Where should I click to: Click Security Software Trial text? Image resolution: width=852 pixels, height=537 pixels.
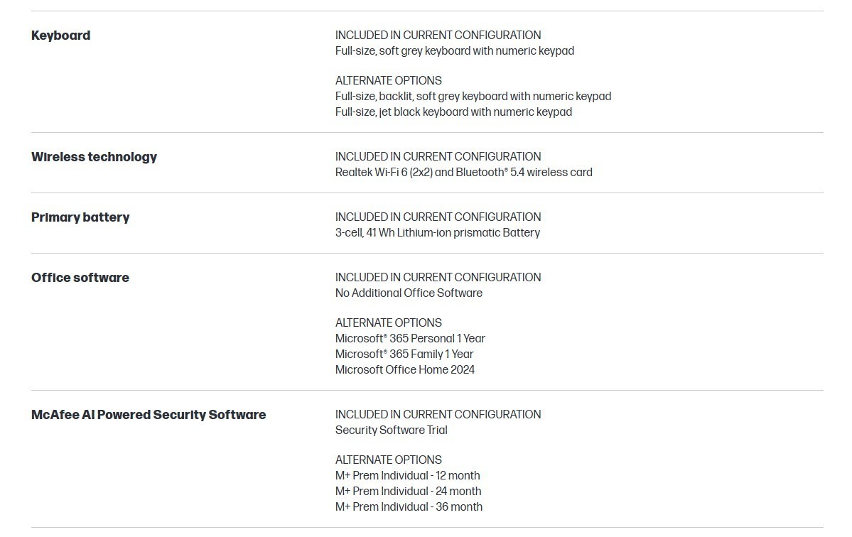[x=392, y=430]
